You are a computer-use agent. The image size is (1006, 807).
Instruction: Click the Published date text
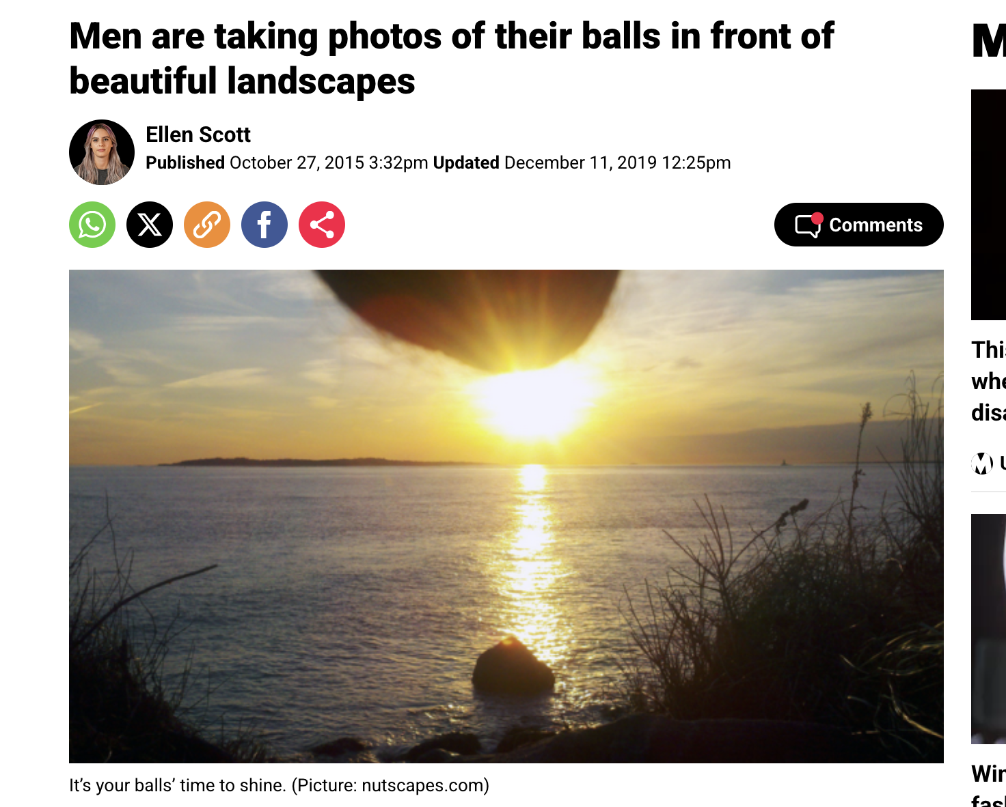[287, 162]
